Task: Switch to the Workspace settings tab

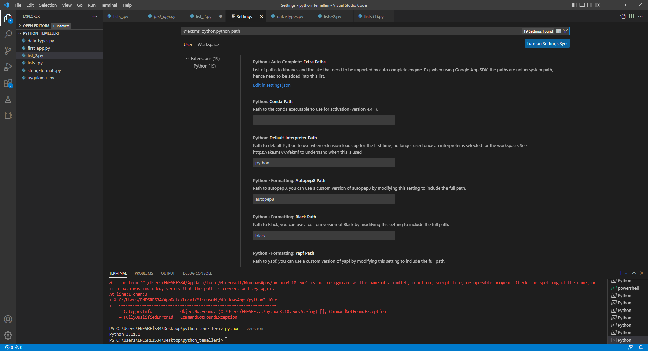Action: 208,44
